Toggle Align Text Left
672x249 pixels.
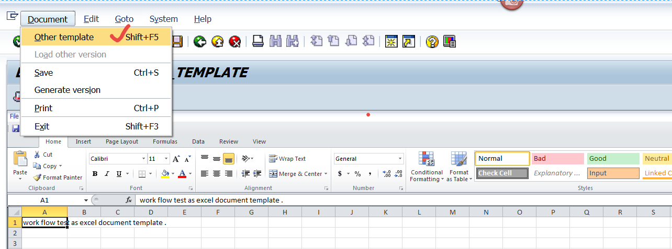(x=204, y=174)
